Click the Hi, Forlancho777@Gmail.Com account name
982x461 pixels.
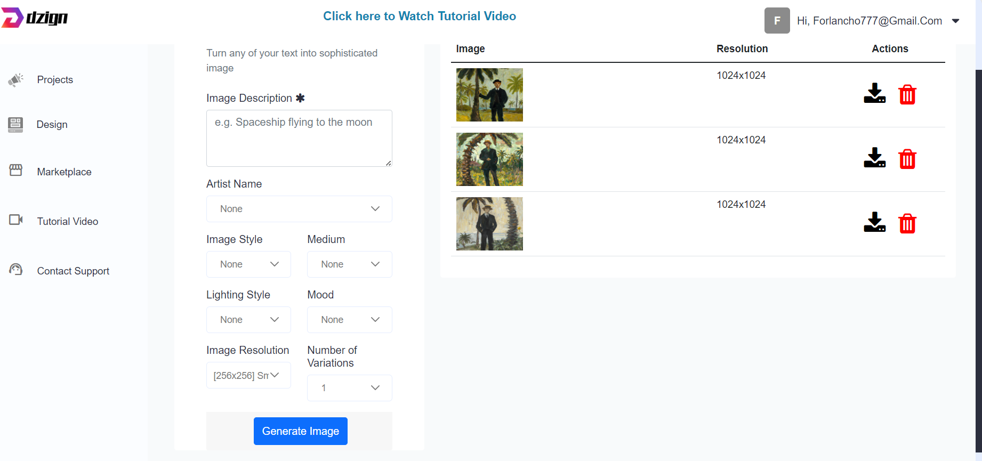[870, 21]
